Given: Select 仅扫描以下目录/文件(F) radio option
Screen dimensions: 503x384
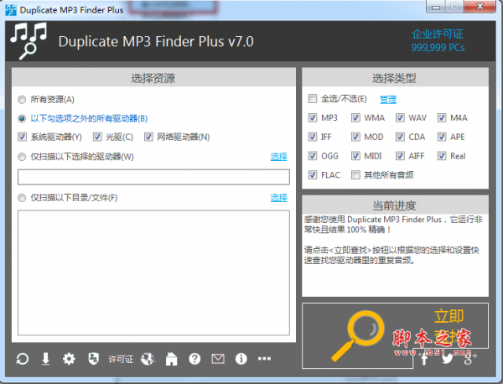Looking at the screenshot, I should click(22, 198).
